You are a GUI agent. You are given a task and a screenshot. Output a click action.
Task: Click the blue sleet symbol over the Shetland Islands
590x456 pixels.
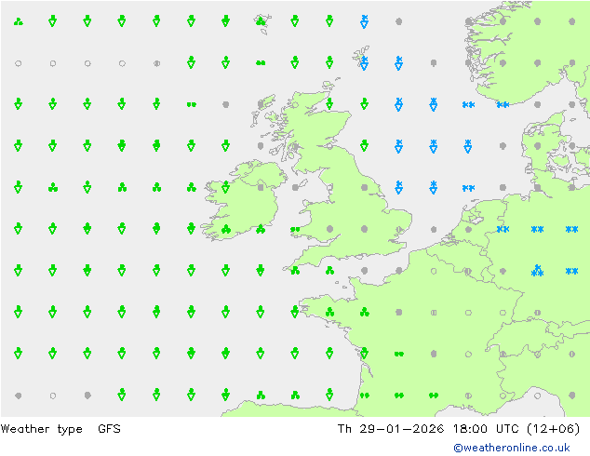pyautogui.click(x=364, y=63)
